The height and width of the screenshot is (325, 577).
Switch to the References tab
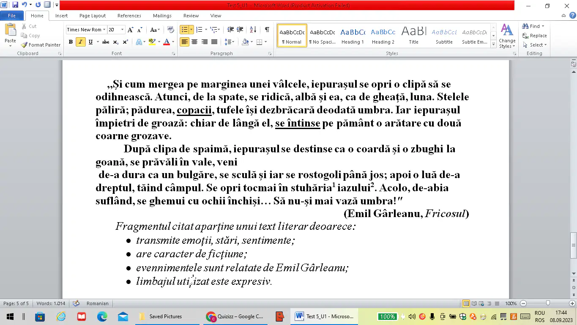click(x=129, y=16)
